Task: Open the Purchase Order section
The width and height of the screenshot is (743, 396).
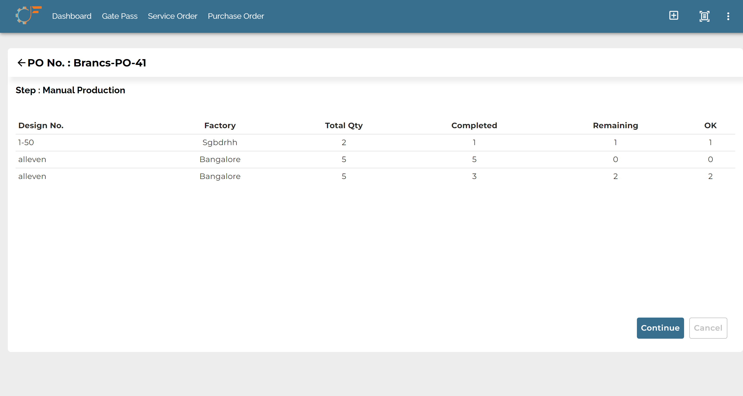Action: coord(236,16)
